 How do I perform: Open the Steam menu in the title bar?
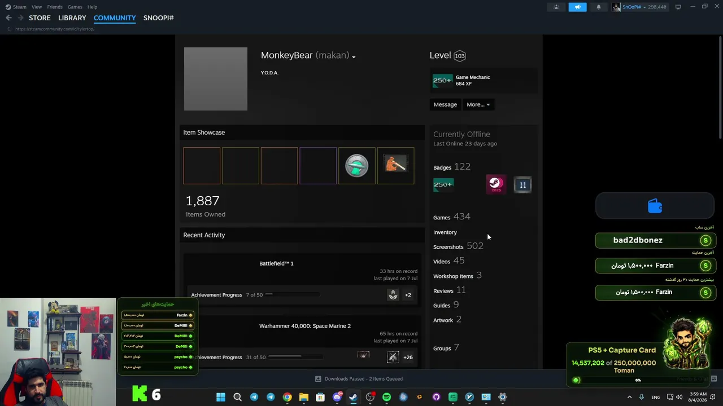pos(16,7)
